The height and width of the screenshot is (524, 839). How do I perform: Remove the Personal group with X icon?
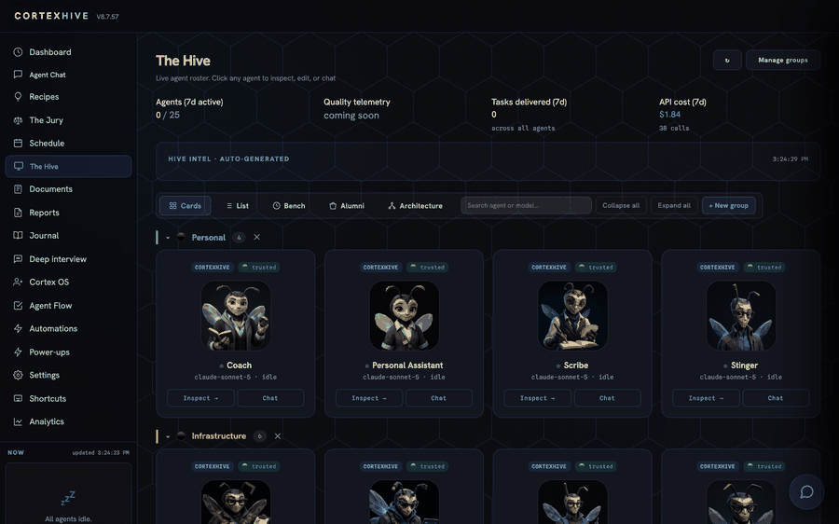[x=257, y=237]
